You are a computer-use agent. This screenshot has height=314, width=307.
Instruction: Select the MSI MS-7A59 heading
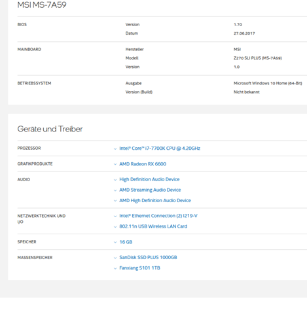pos(42,5)
